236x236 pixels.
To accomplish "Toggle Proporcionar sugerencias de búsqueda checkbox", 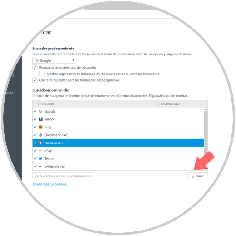I will coord(35,67).
